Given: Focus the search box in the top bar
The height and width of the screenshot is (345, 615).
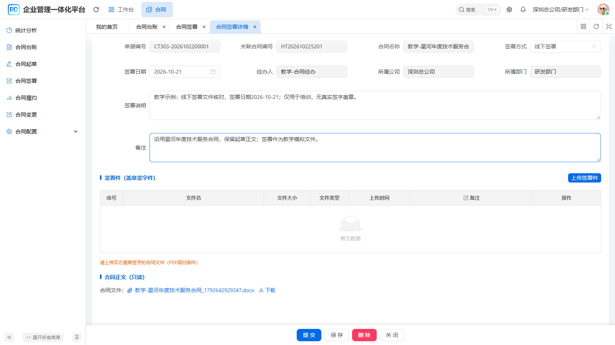Looking at the screenshot, I should 478,10.
